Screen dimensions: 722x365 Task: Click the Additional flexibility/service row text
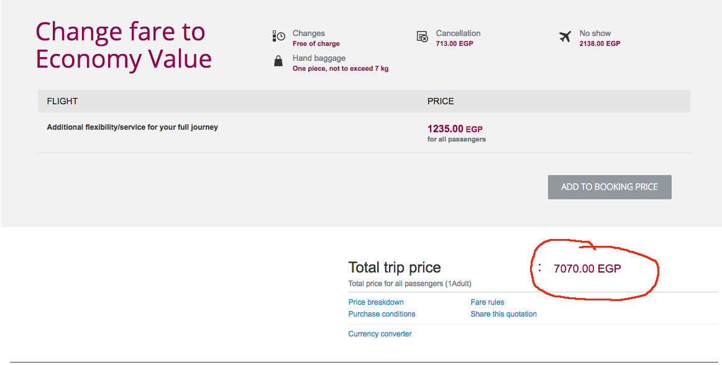pos(132,127)
